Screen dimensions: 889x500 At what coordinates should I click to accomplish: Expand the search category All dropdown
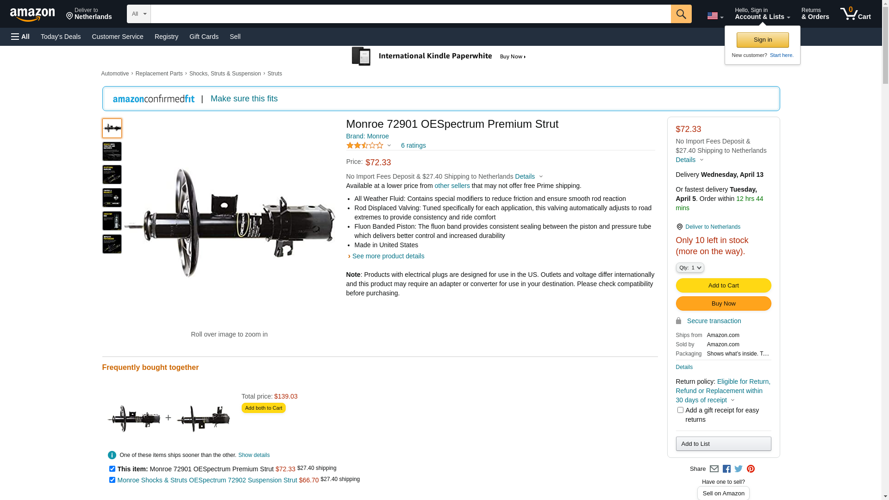point(138,14)
